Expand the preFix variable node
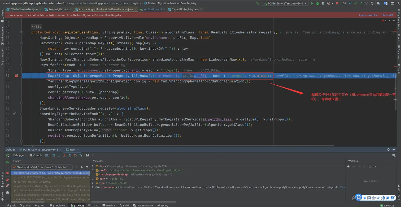 click(x=93, y=170)
